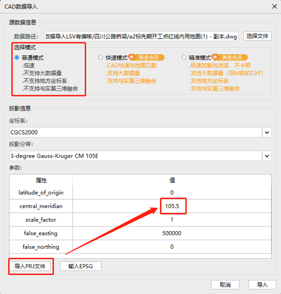Open the 输入EPSG dialog
Image resolution: width=281 pixels, height=294 pixels.
tap(81, 265)
